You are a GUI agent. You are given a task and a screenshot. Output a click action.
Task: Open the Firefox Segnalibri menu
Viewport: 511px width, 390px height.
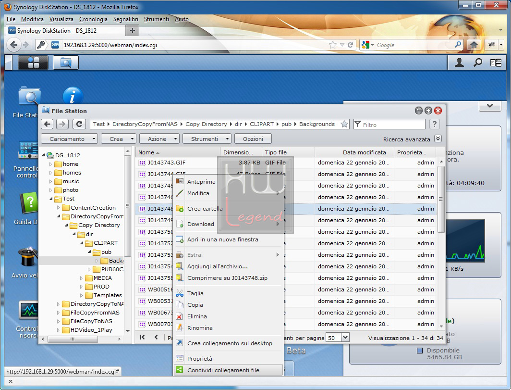pos(125,19)
